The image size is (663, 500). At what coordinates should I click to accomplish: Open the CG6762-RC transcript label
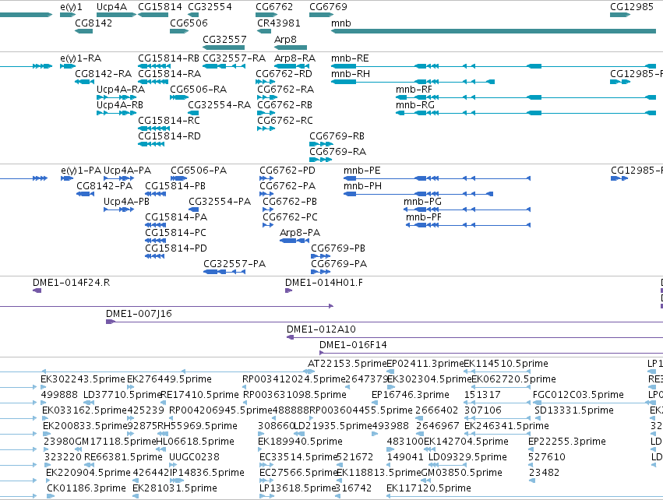pyautogui.click(x=285, y=121)
